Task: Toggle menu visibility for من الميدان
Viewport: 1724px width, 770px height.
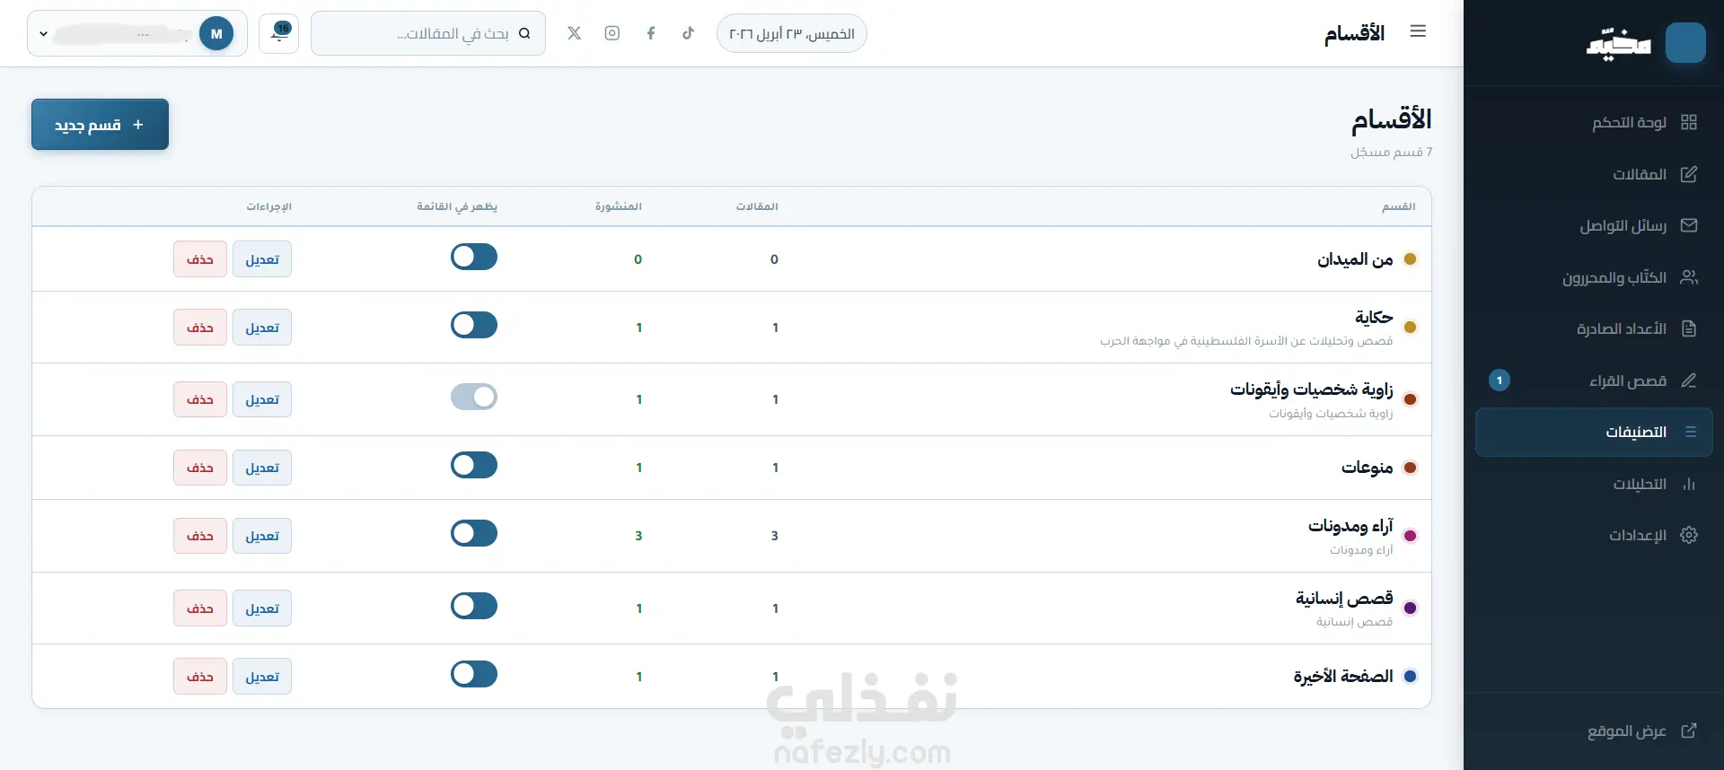Action: click(474, 258)
